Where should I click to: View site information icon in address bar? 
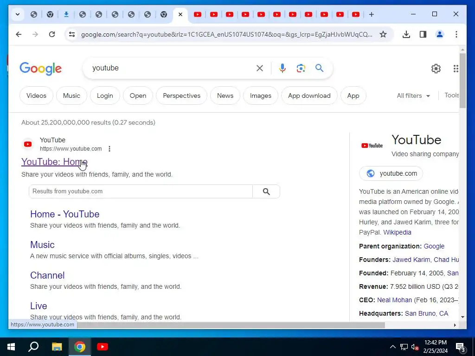(72, 34)
